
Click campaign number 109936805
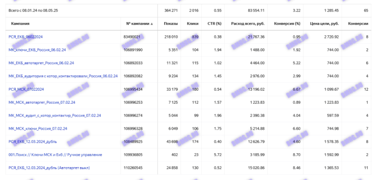click(x=133, y=155)
